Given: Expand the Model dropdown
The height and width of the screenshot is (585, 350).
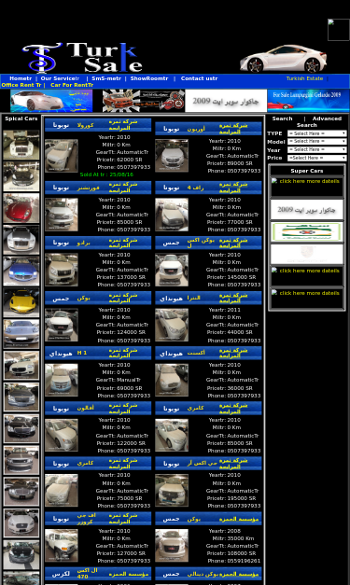Looking at the screenshot, I should coord(316,142).
